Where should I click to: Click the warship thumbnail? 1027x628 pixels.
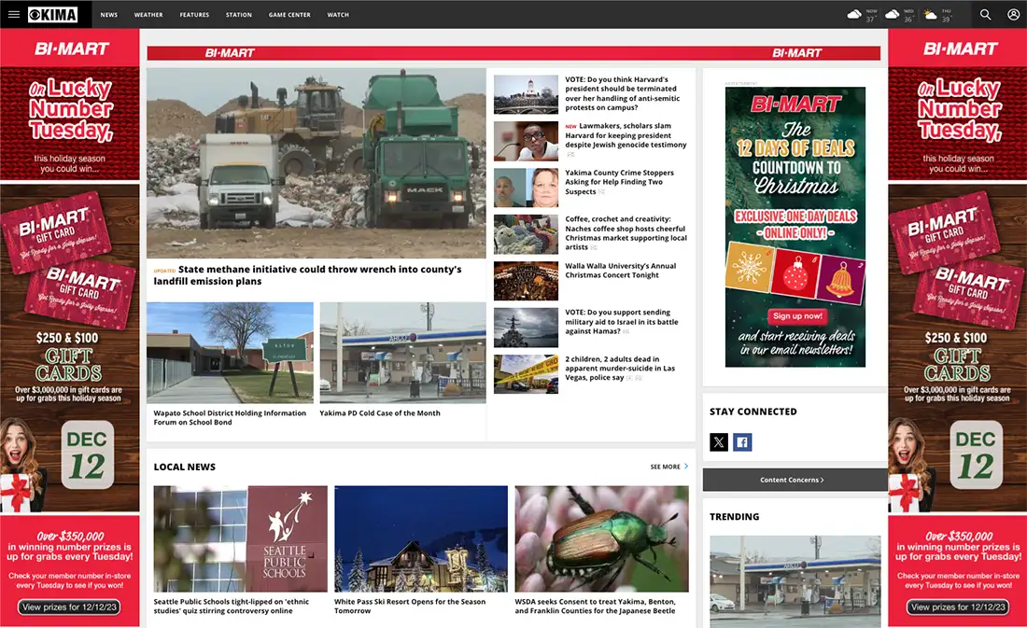[x=526, y=328]
